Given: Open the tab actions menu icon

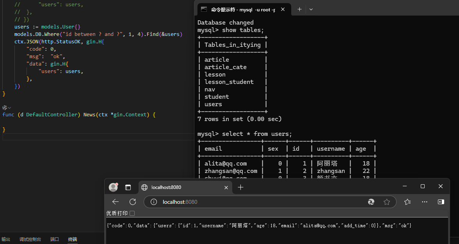Looking at the screenshot, I should tap(128, 187).
